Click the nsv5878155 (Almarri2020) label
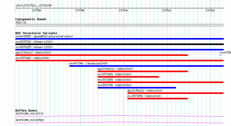 [x=34, y=47]
